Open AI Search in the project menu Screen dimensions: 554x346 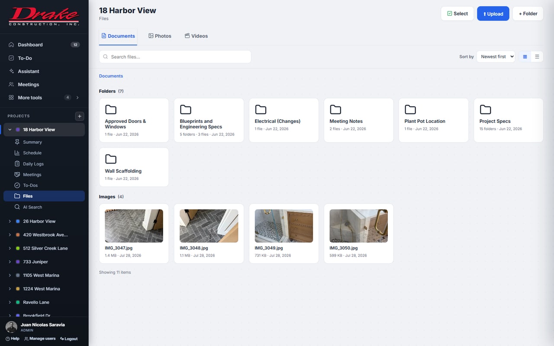(x=44, y=207)
